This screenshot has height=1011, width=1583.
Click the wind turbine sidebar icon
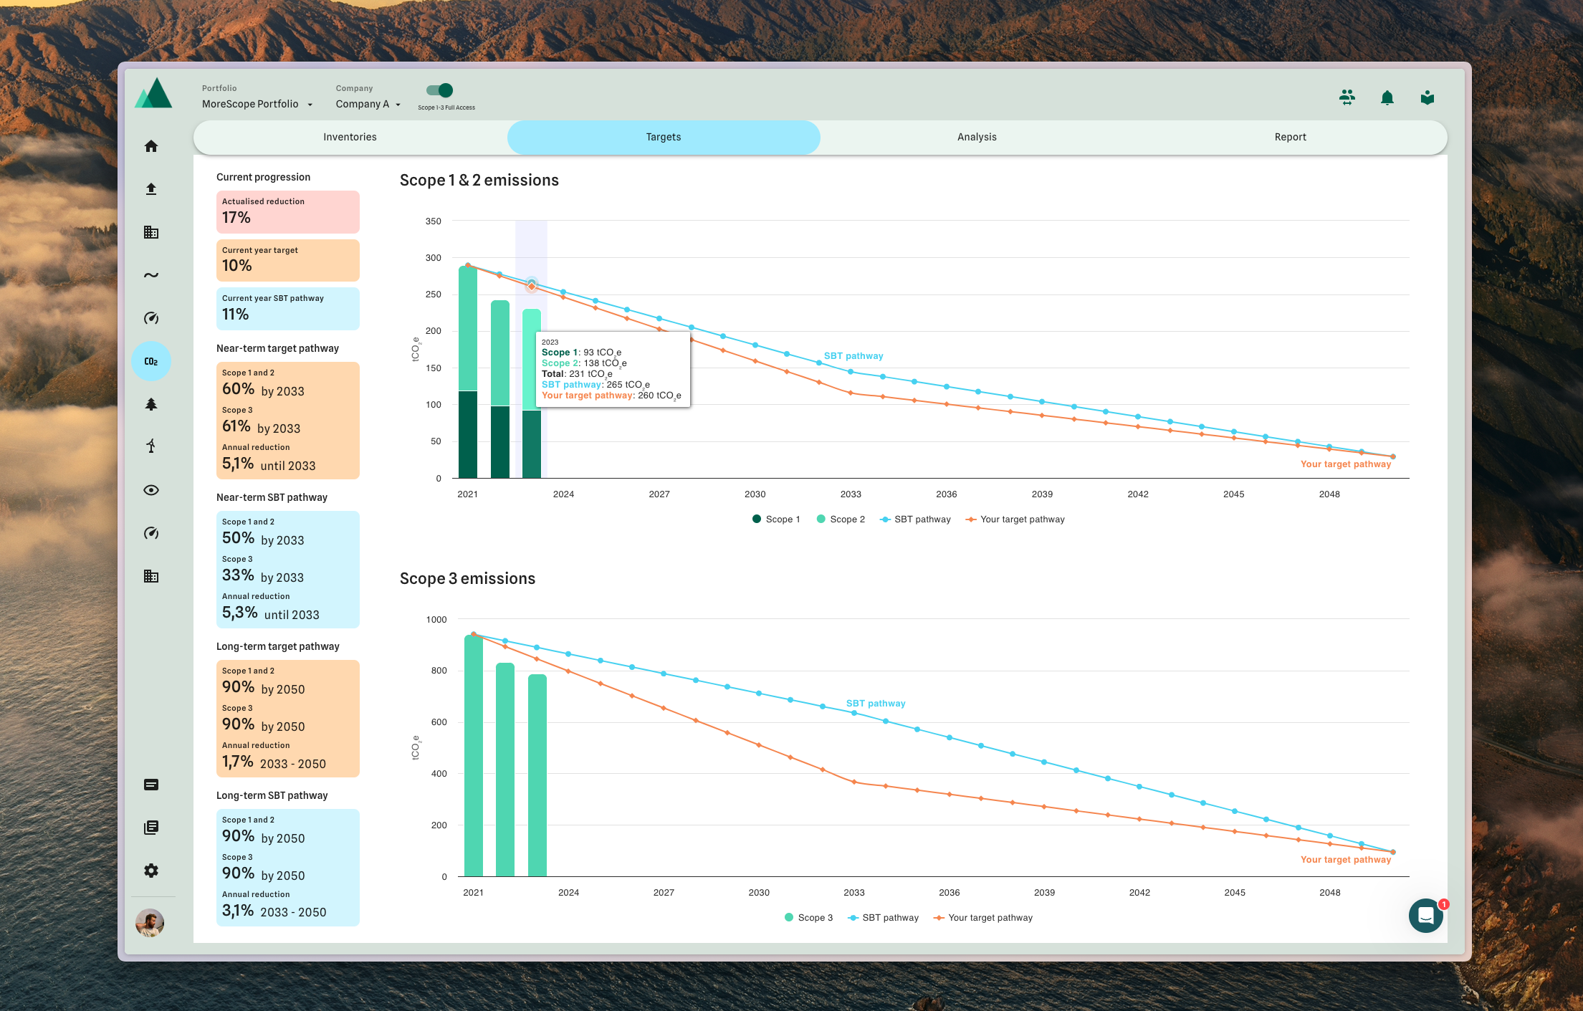pyautogui.click(x=151, y=447)
